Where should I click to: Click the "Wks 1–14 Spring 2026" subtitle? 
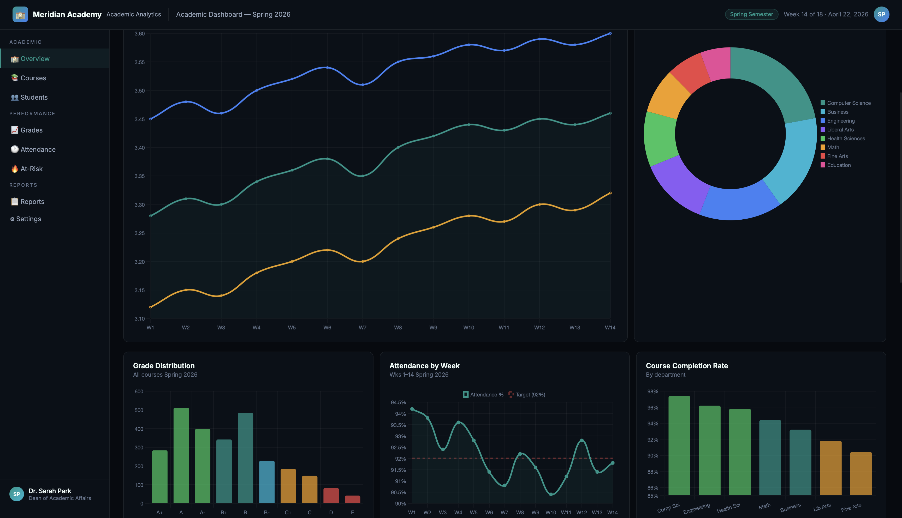[419, 375]
